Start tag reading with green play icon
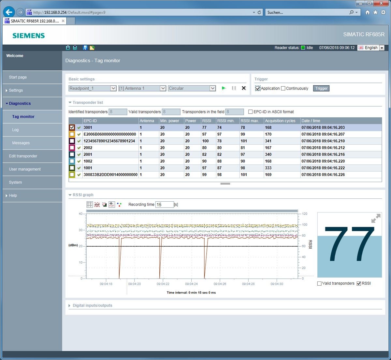The height and width of the screenshot is (360, 391). pyautogui.click(x=224, y=88)
